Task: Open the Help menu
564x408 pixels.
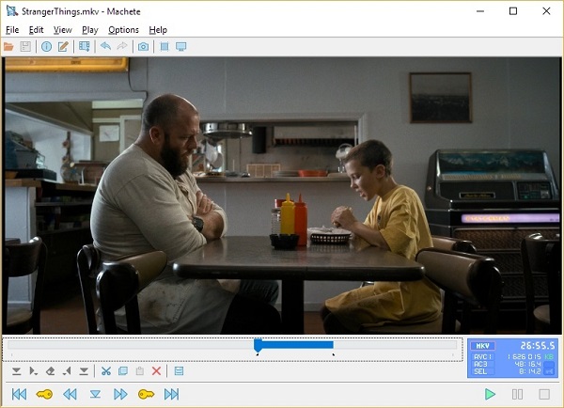Action: [x=158, y=30]
